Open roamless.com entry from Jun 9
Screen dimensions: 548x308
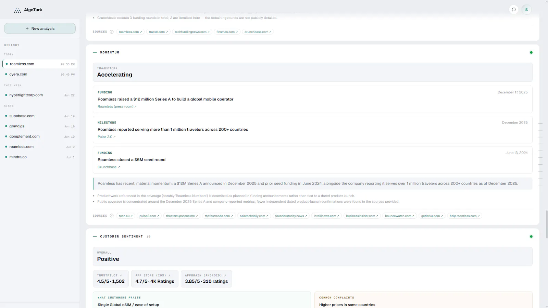pyautogui.click(x=40, y=147)
